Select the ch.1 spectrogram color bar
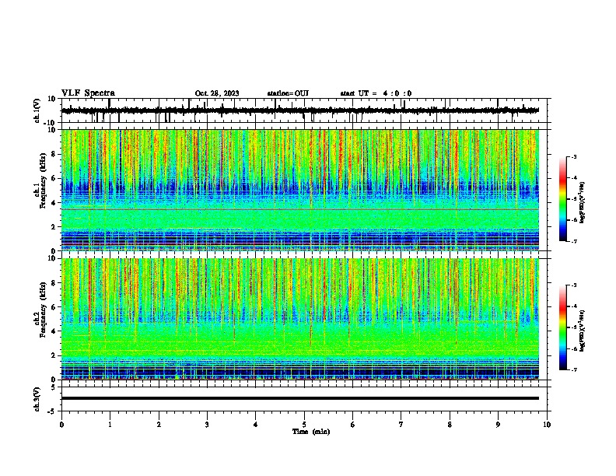Viewport: 616px width, 476px height. (x=562, y=199)
